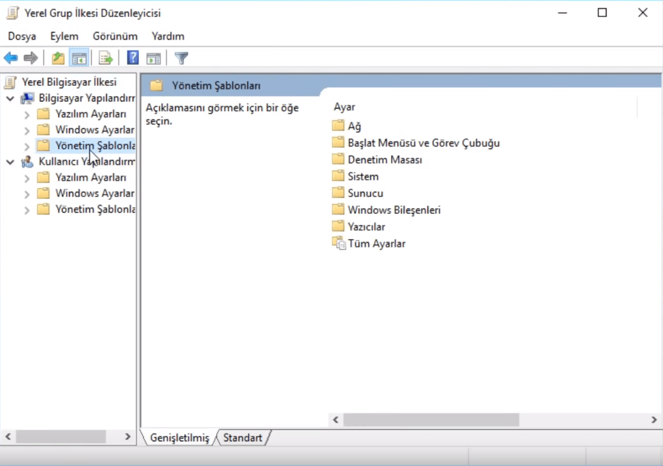The width and height of the screenshot is (663, 466).
Task: Click the Sistem folder icon
Action: [338, 175]
